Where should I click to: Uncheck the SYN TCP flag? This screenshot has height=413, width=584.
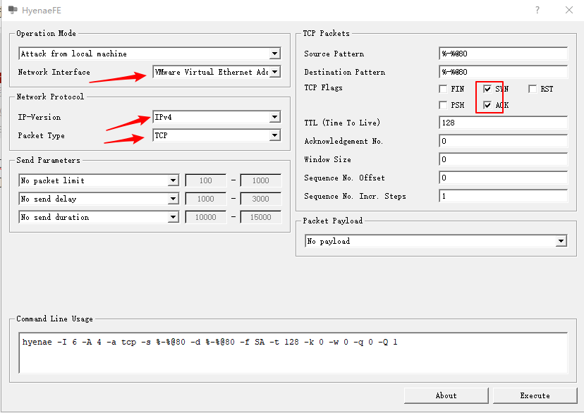point(487,89)
